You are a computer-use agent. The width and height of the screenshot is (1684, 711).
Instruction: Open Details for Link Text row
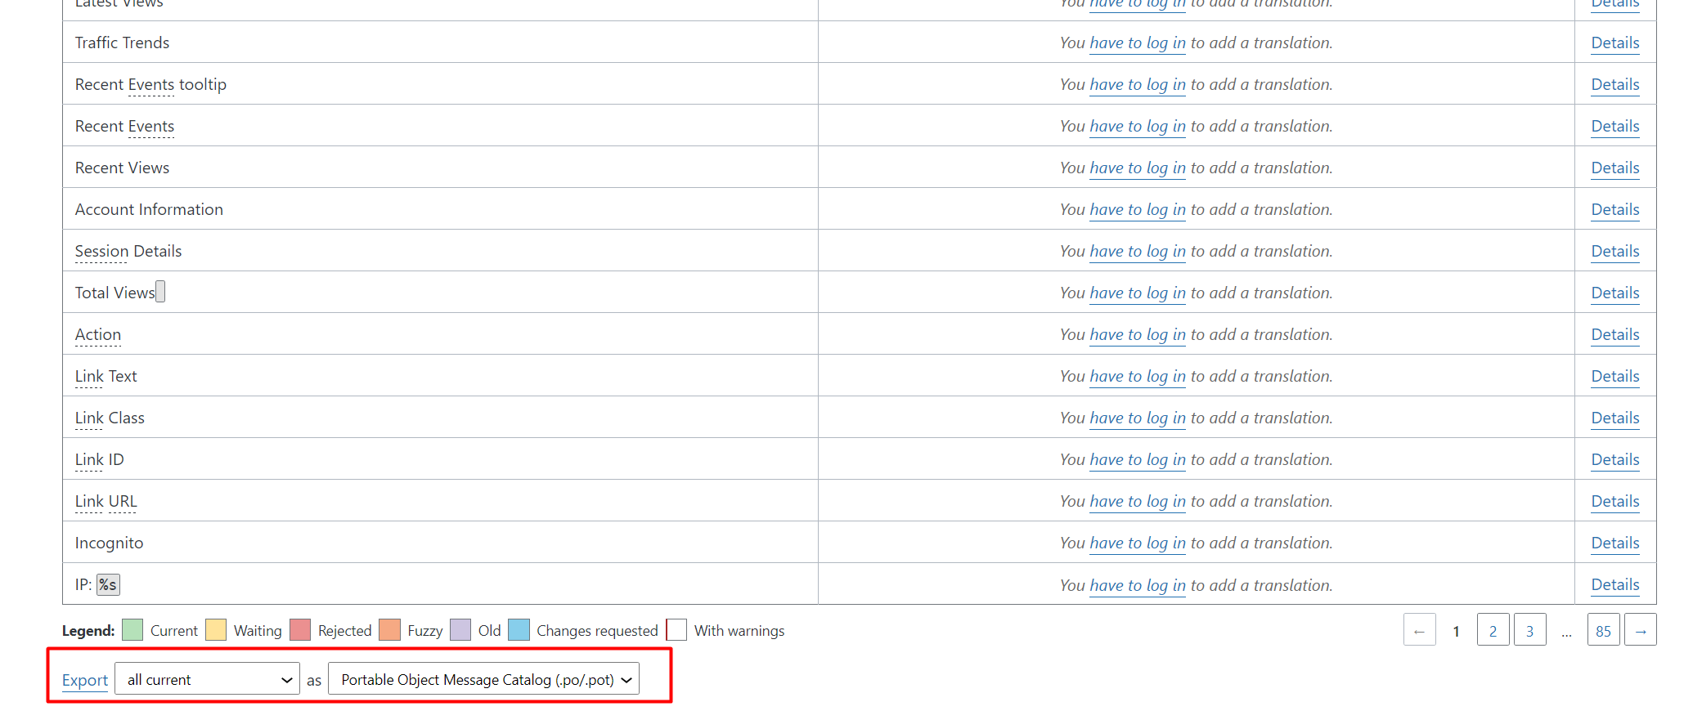1614,376
